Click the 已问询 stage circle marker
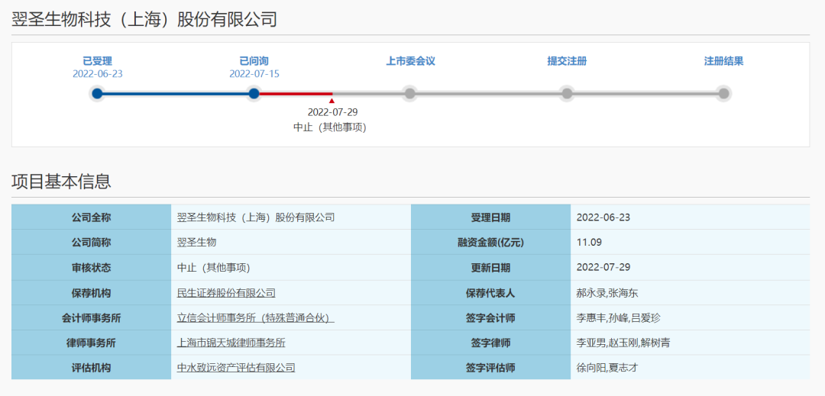 click(x=254, y=94)
